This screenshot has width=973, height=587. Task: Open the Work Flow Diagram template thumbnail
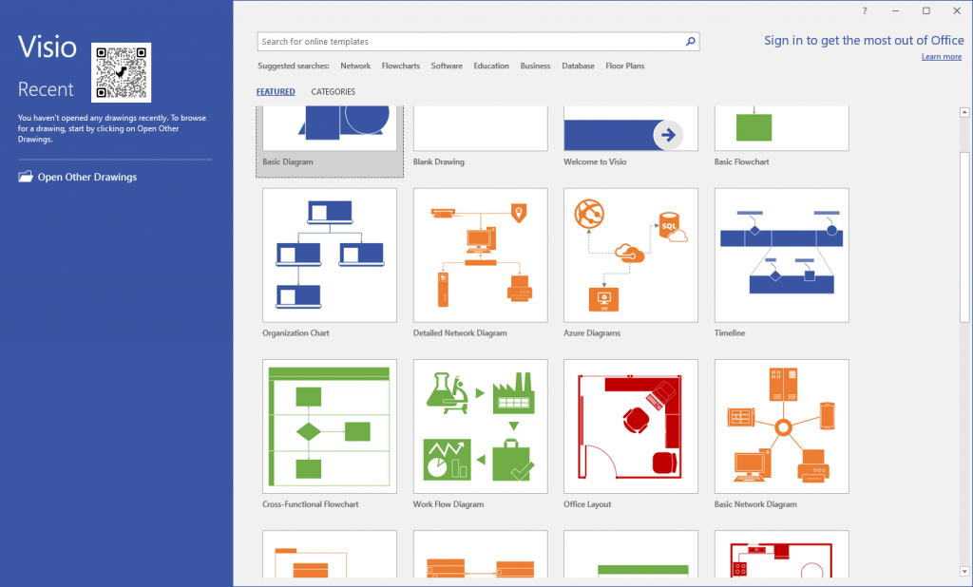pos(480,426)
